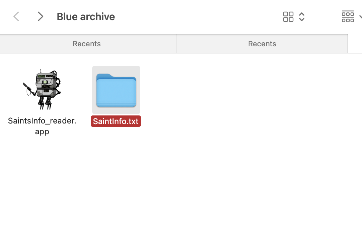
Task: Click the Blue archive window title
Action: click(x=86, y=17)
